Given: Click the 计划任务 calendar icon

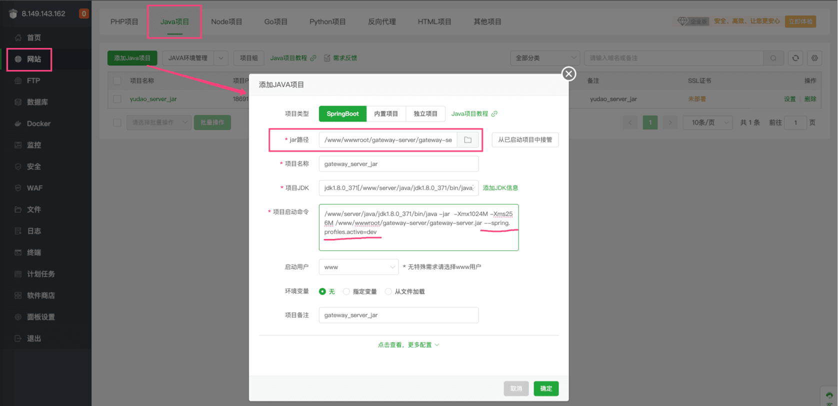Looking at the screenshot, I should point(18,274).
